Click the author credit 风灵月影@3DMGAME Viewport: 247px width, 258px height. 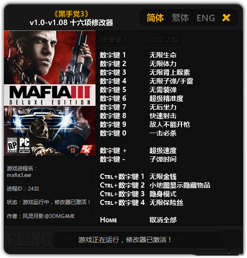[49, 216]
